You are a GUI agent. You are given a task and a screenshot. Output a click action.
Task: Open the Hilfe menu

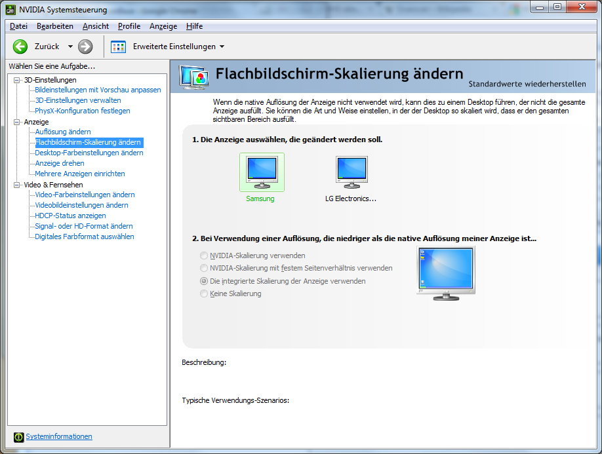tap(194, 26)
